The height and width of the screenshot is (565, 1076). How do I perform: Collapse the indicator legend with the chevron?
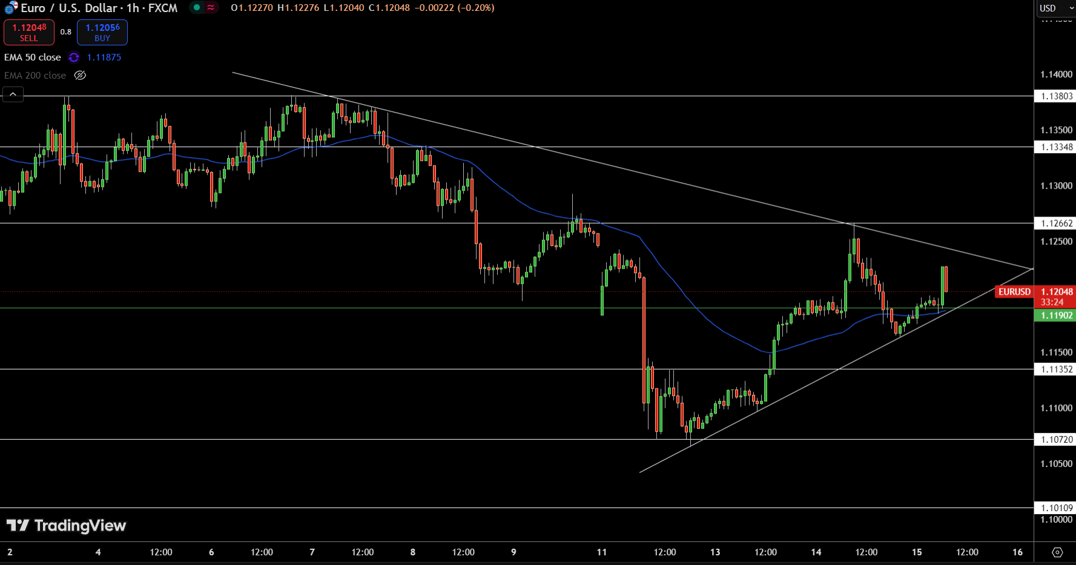pos(13,94)
